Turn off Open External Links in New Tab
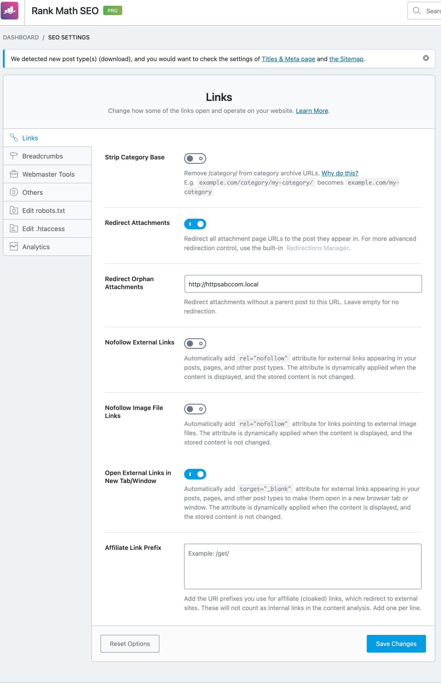This screenshot has height=688, width=441. pyautogui.click(x=195, y=474)
